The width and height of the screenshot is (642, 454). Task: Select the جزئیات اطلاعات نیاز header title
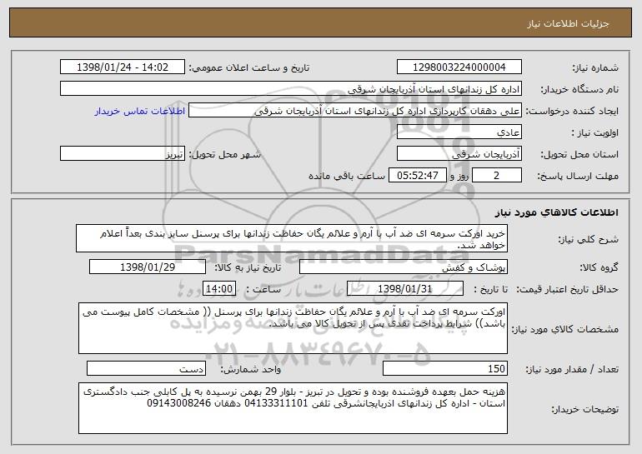coord(568,23)
